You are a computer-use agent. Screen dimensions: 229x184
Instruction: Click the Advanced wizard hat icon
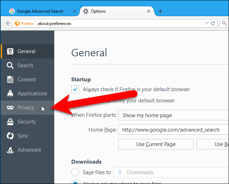tap(10, 150)
